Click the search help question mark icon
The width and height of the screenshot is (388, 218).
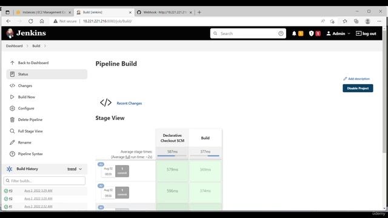click(281, 33)
